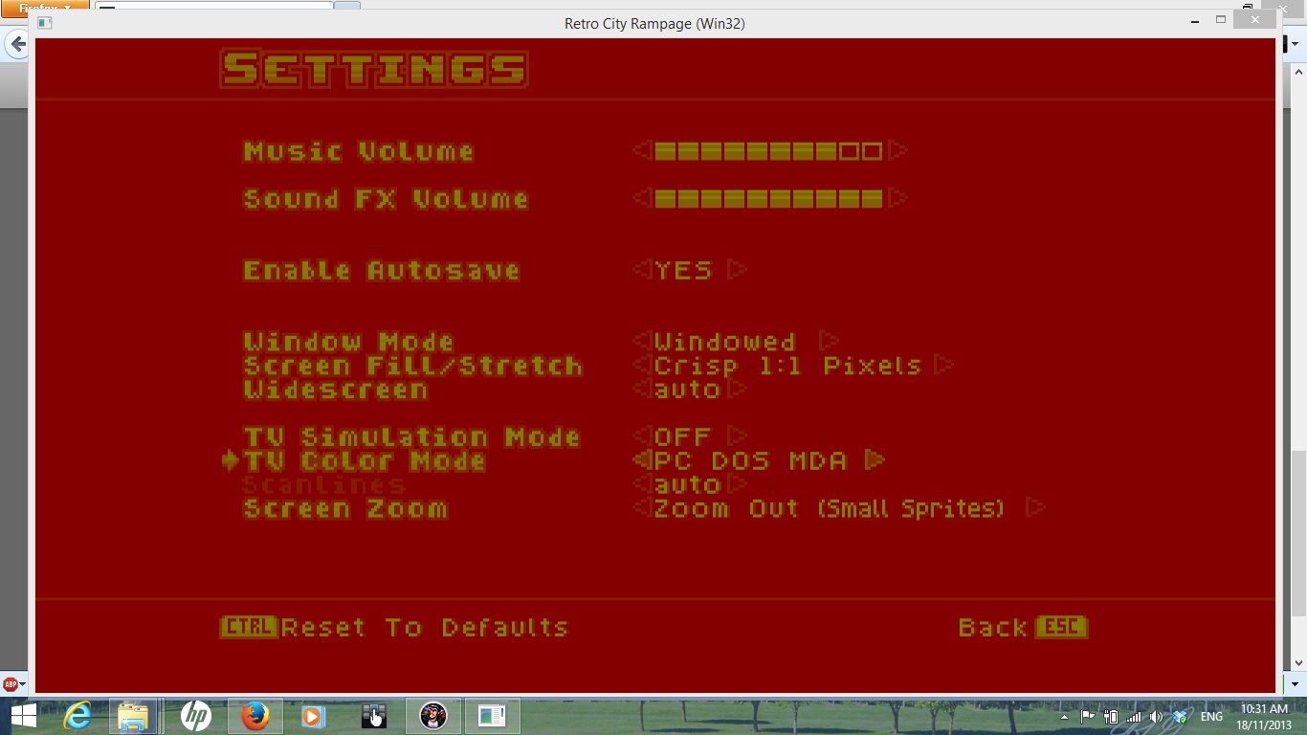Select next TV Color Mode after PC DOS MDA

tap(875, 460)
